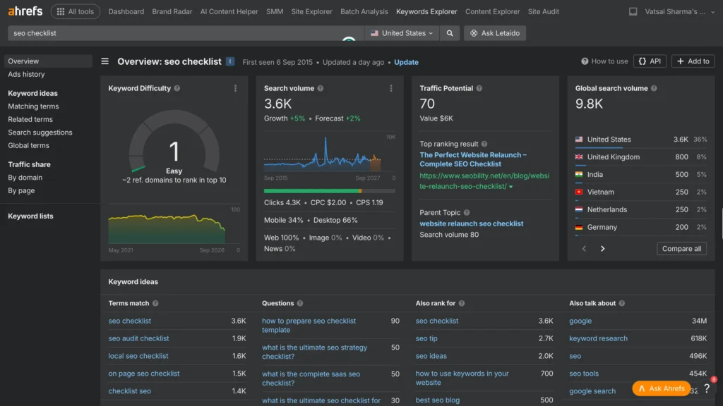Go to Dashboard in the top nav

tap(126, 11)
